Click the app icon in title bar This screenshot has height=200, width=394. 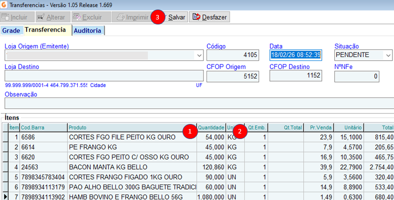coord(5,4)
